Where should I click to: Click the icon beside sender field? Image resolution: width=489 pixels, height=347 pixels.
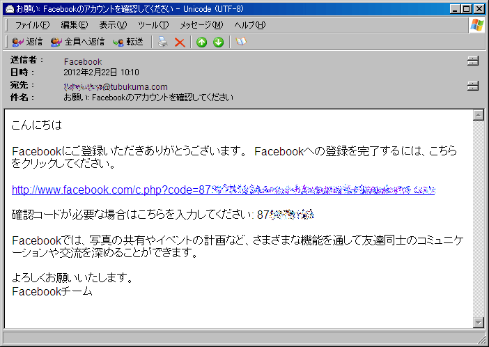click(473, 61)
